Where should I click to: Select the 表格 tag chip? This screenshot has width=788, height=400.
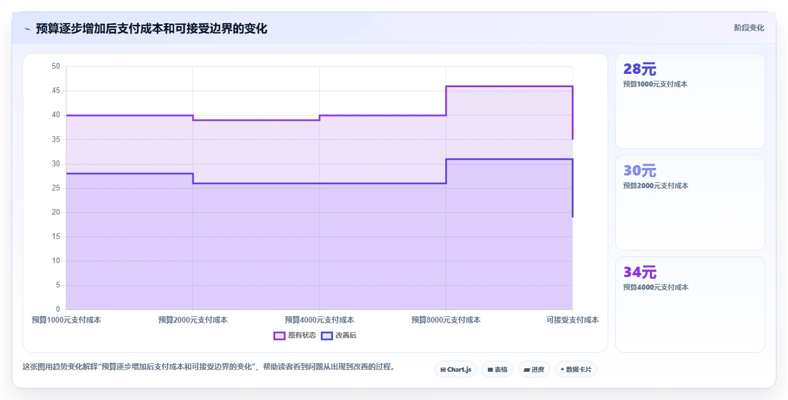497,369
